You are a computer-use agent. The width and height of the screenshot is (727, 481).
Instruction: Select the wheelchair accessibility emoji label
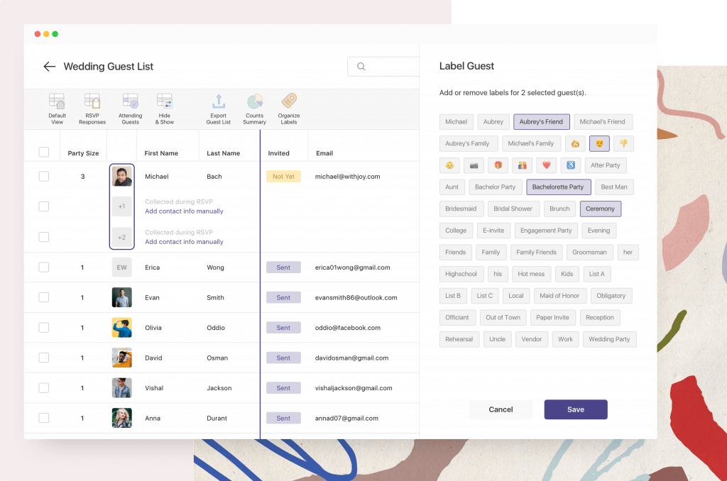click(570, 165)
